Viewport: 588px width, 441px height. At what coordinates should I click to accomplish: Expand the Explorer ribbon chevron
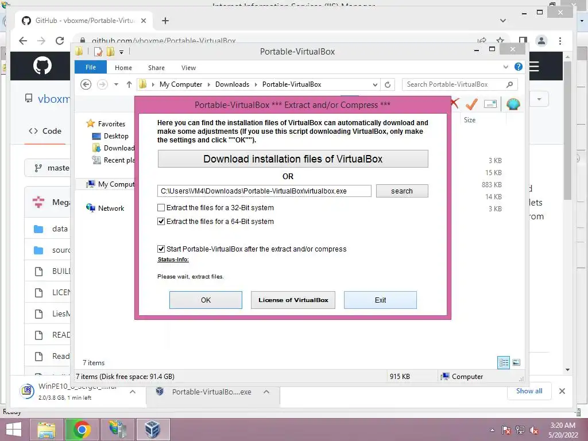pos(506,67)
